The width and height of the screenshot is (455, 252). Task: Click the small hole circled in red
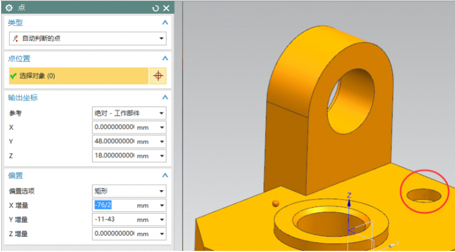[x=424, y=195]
